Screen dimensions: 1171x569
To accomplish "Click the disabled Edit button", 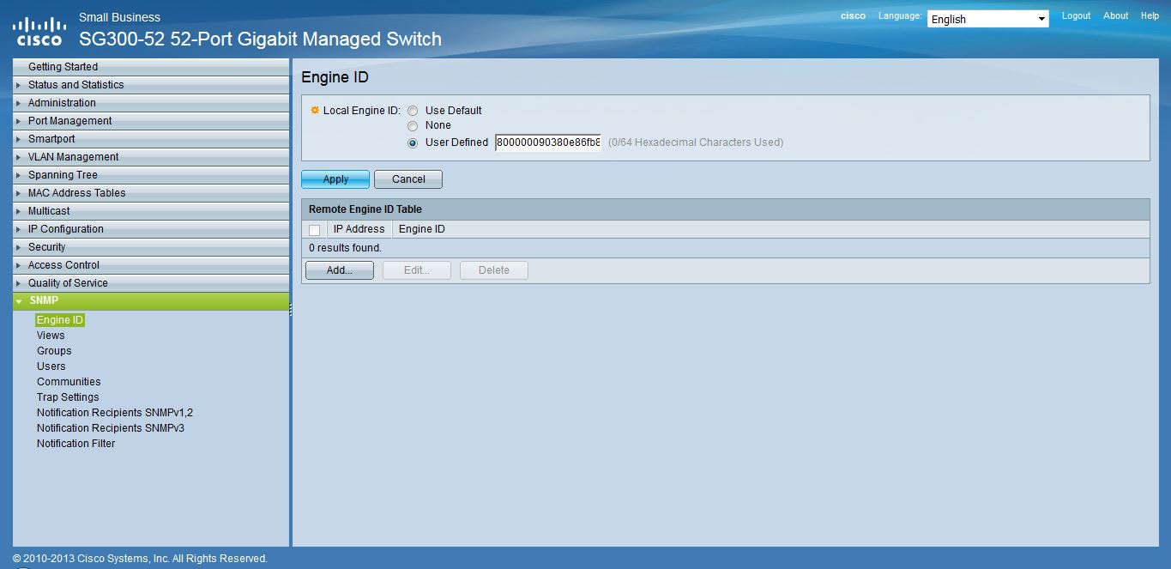I will pyautogui.click(x=417, y=270).
